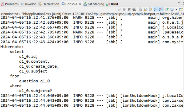This screenshot has height=108, width=184.
Task: Click the 'q1_0.subject' column line
Action: pyautogui.click(x=33, y=71)
